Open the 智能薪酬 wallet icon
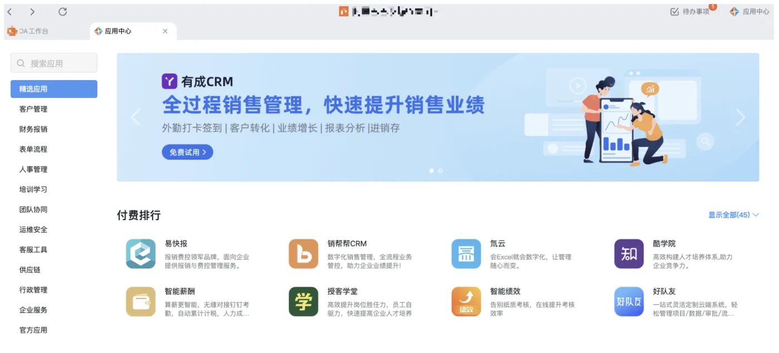779x353 pixels. click(x=141, y=302)
